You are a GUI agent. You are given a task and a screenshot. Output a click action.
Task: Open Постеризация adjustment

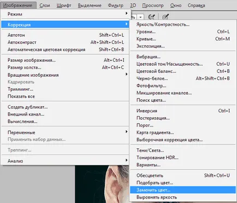click(x=183, y=118)
